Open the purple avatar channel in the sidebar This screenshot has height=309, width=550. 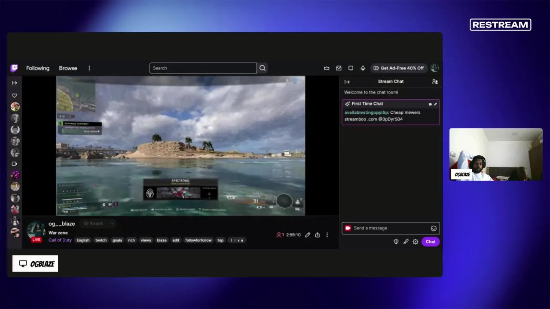(x=15, y=175)
